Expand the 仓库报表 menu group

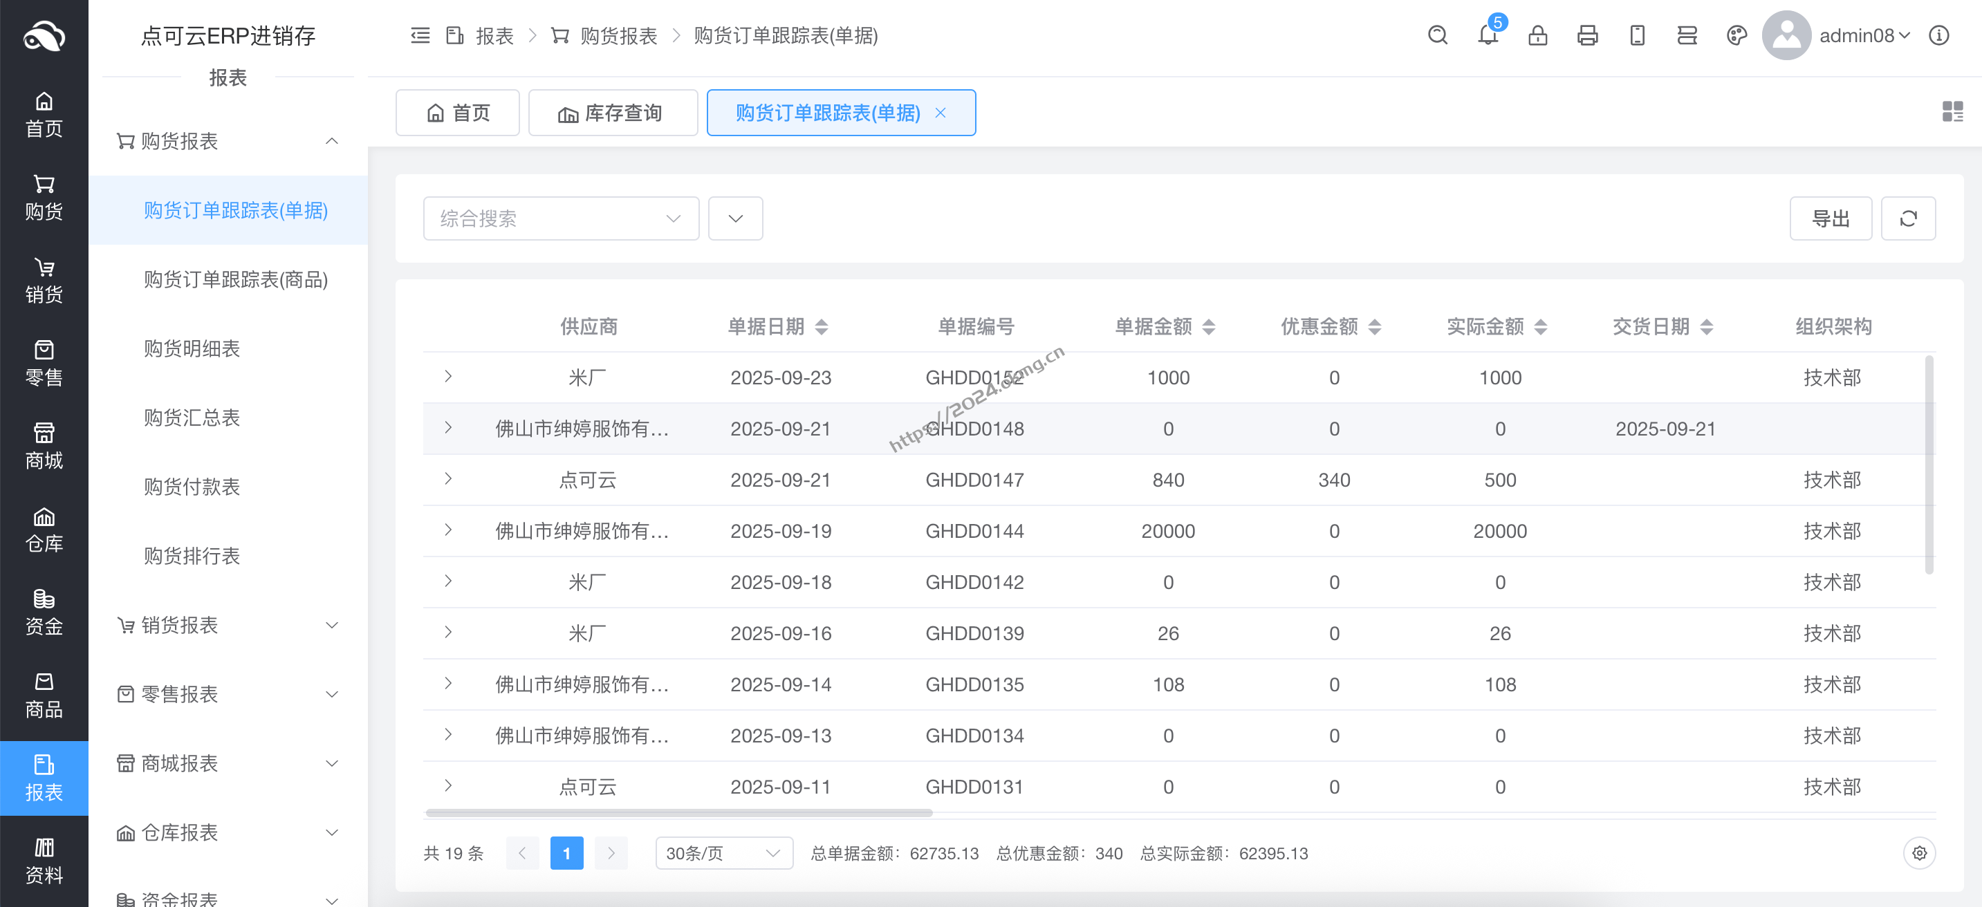coord(228,832)
